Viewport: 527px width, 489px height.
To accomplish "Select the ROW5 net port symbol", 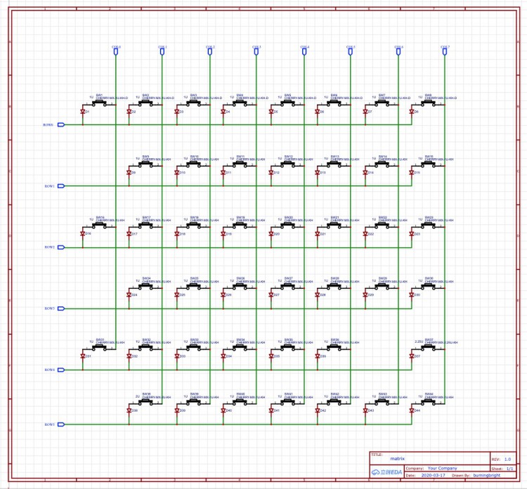I will click(x=60, y=425).
